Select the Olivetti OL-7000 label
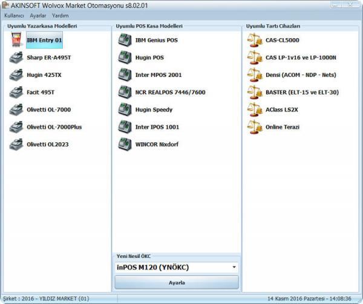 pos(48,110)
